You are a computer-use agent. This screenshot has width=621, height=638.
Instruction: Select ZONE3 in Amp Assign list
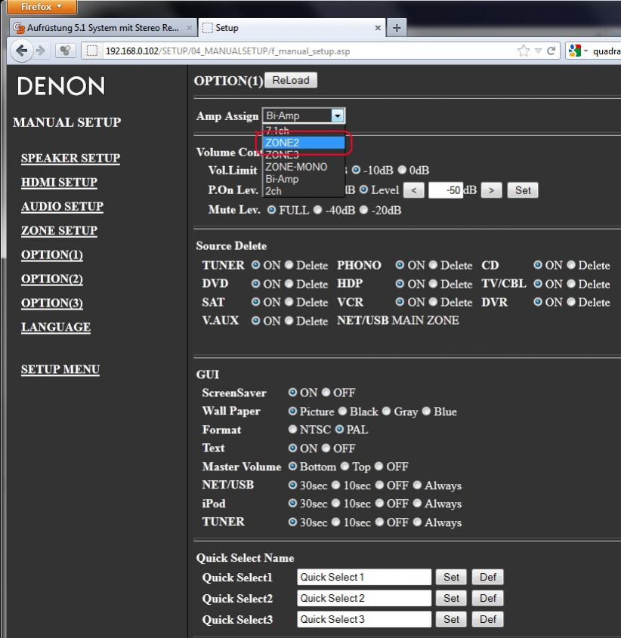tap(304, 155)
